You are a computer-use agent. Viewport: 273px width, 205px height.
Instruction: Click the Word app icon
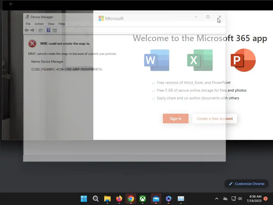(x=157, y=60)
